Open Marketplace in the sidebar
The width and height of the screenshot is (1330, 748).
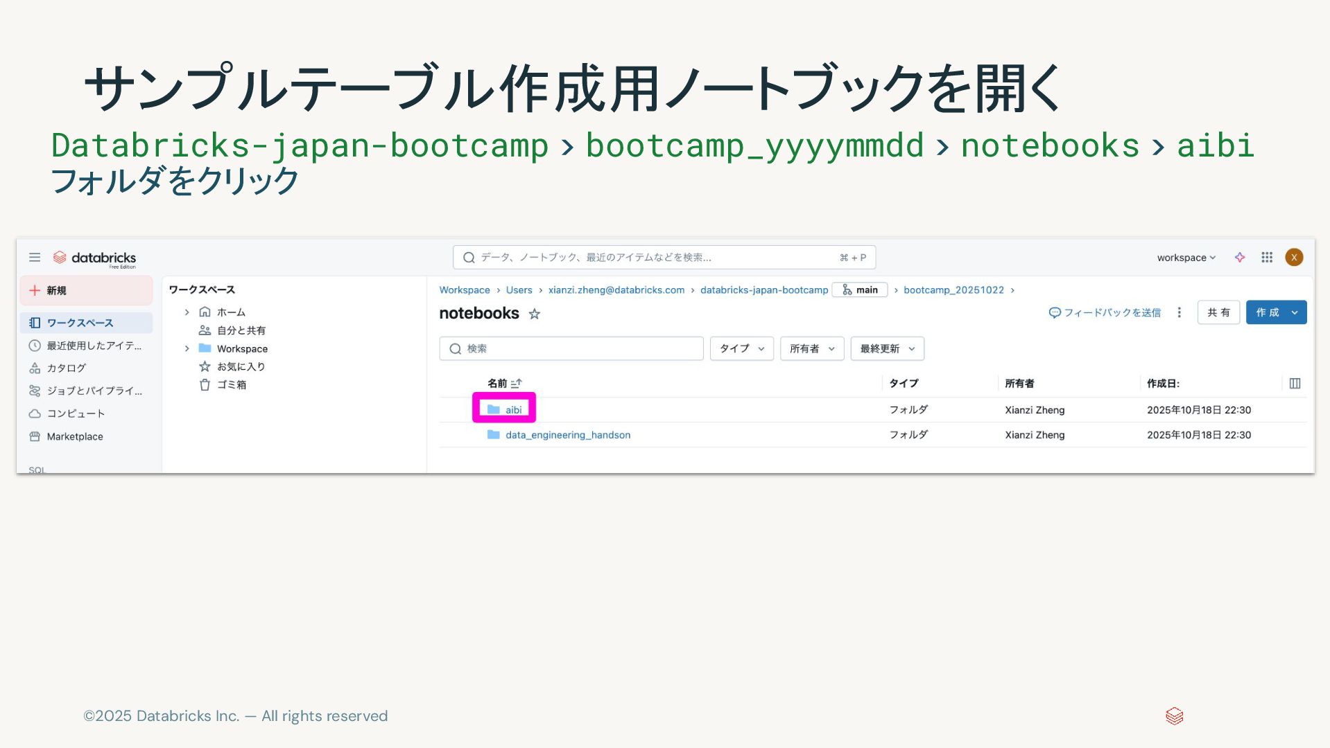point(87,436)
